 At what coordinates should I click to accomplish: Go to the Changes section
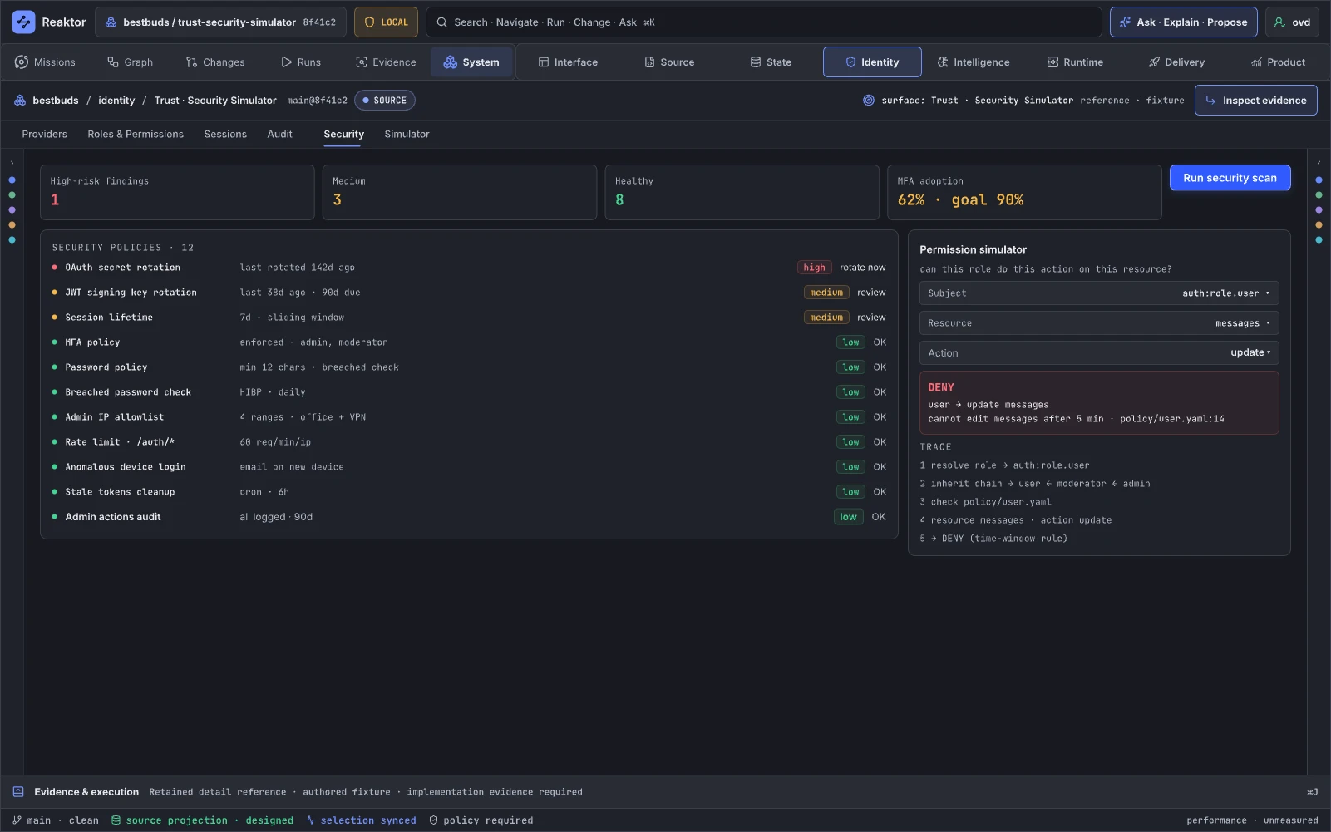pyautogui.click(x=215, y=62)
